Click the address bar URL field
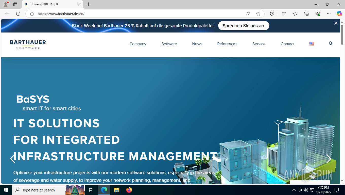Screen dimensions: 345x195 140,14
